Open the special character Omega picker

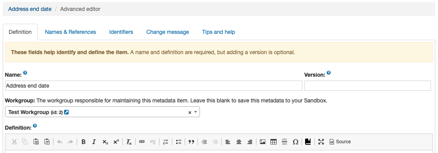tap(295, 142)
